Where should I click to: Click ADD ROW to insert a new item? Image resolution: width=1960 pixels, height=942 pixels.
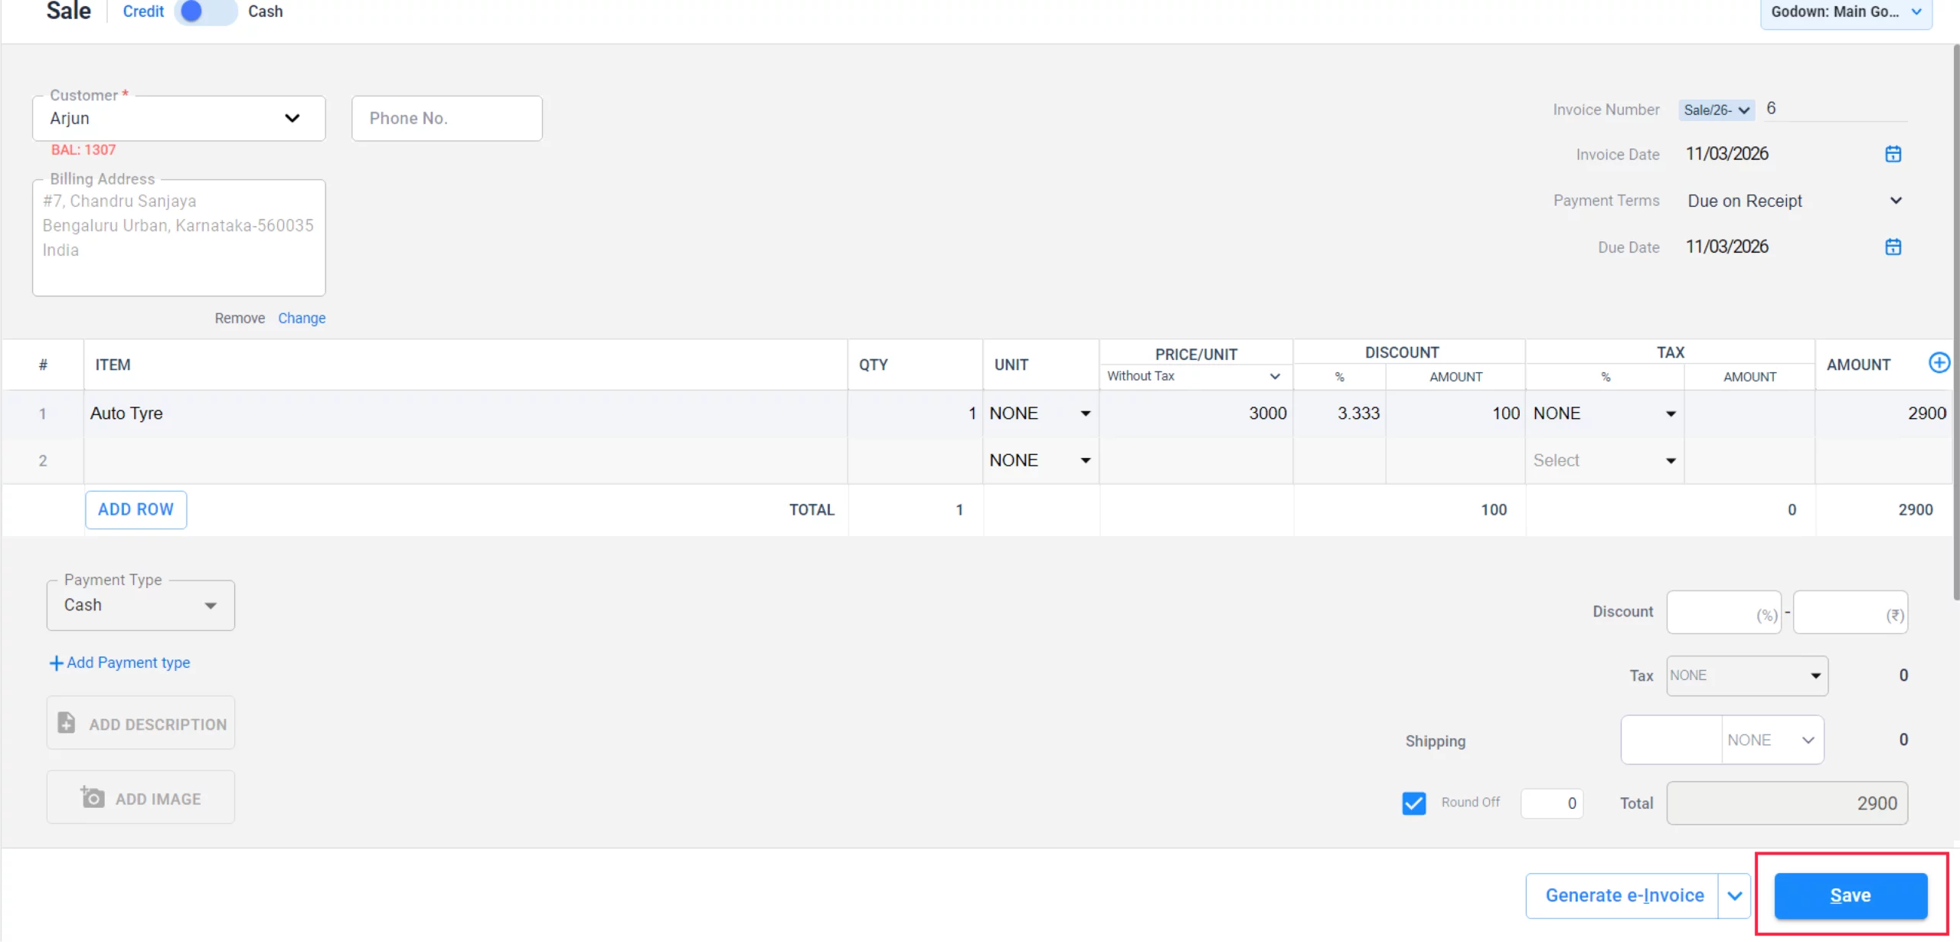pyautogui.click(x=136, y=509)
